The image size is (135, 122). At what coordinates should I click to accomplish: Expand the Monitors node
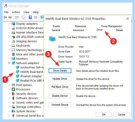point(9,59)
